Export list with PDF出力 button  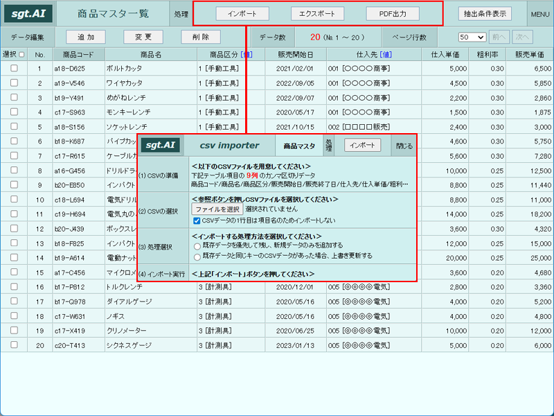click(393, 14)
